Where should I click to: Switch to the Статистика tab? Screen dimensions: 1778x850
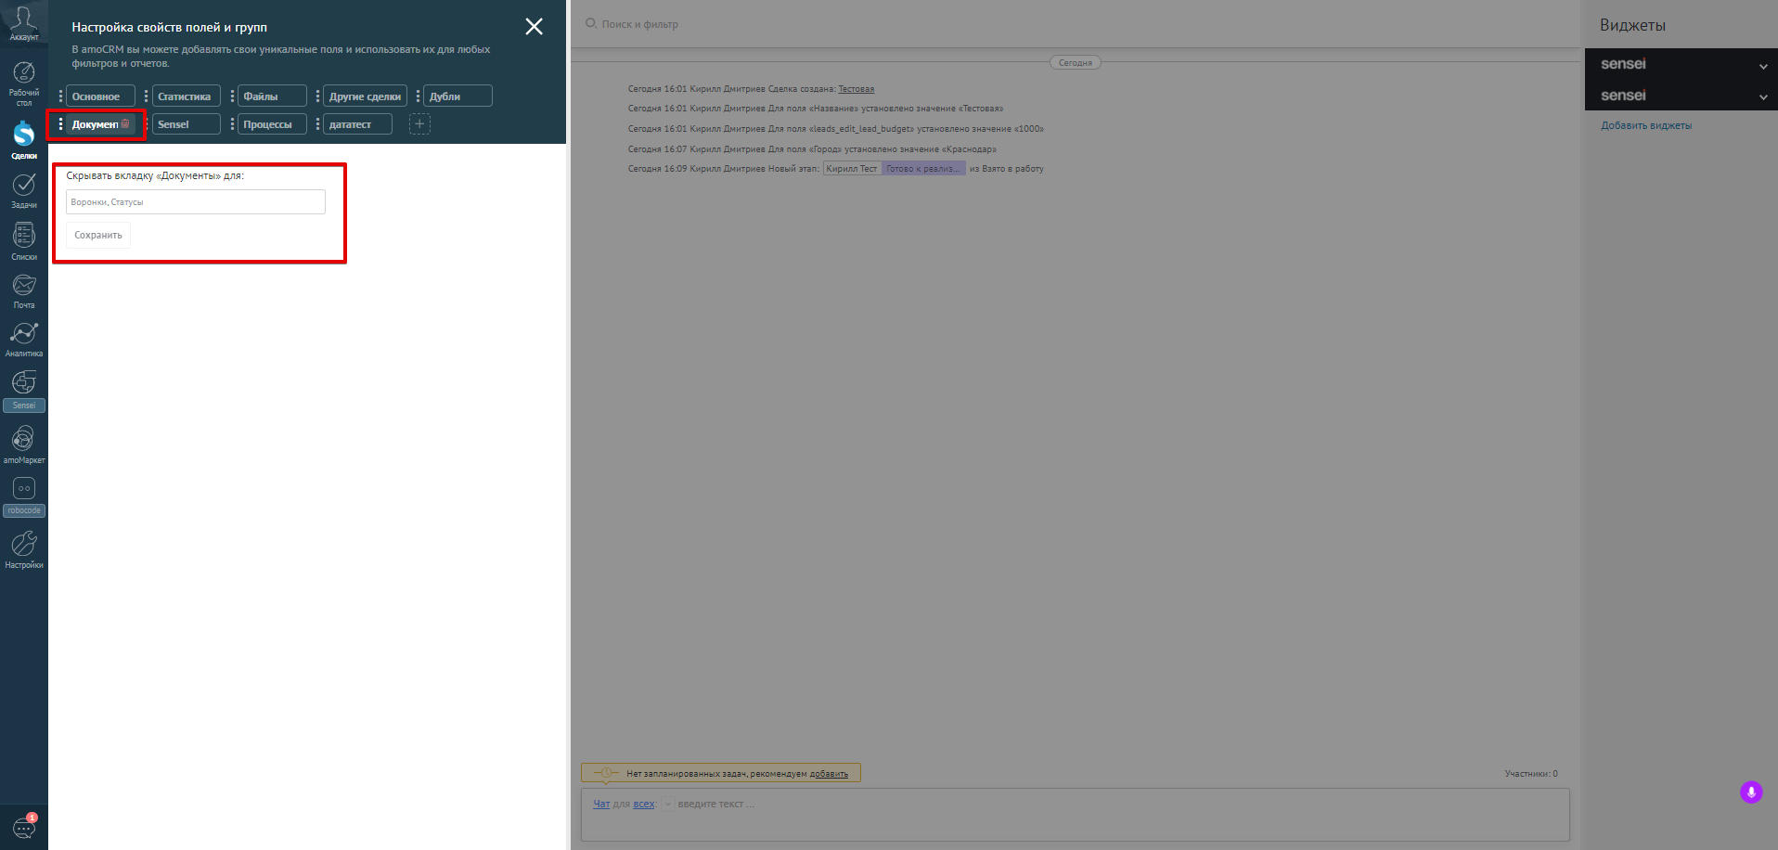(x=186, y=97)
